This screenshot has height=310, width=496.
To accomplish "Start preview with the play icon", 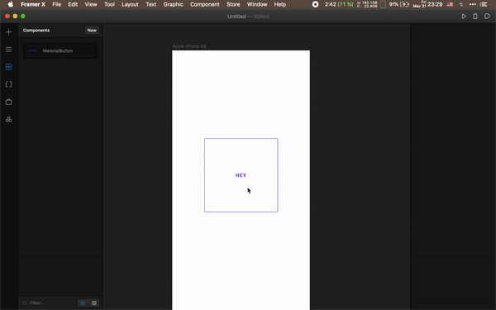I will [464, 17].
